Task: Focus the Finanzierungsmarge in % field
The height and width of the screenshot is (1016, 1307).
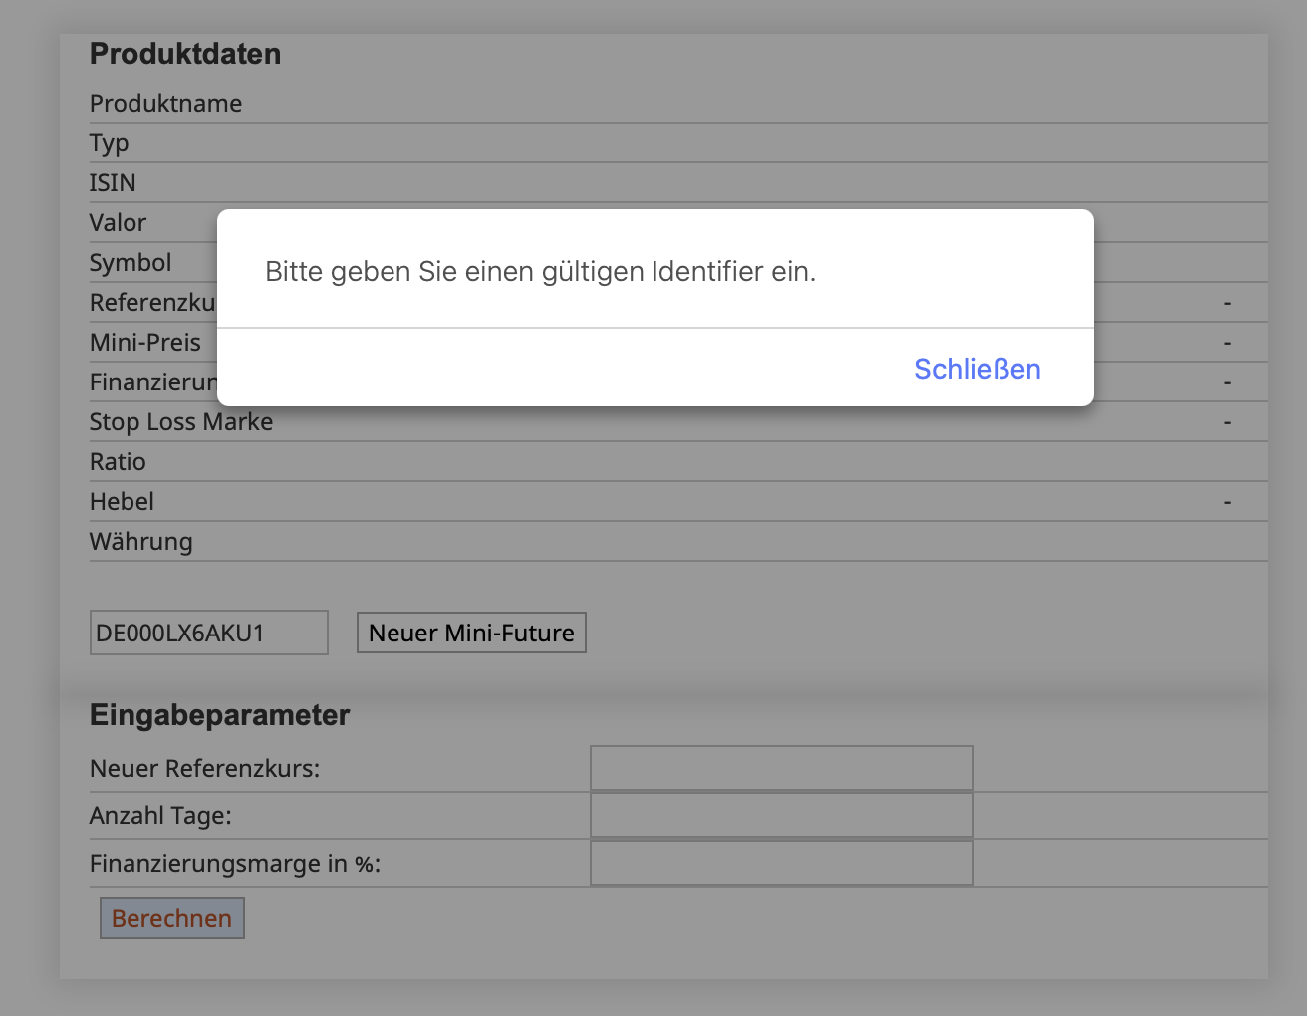Action: click(781, 863)
